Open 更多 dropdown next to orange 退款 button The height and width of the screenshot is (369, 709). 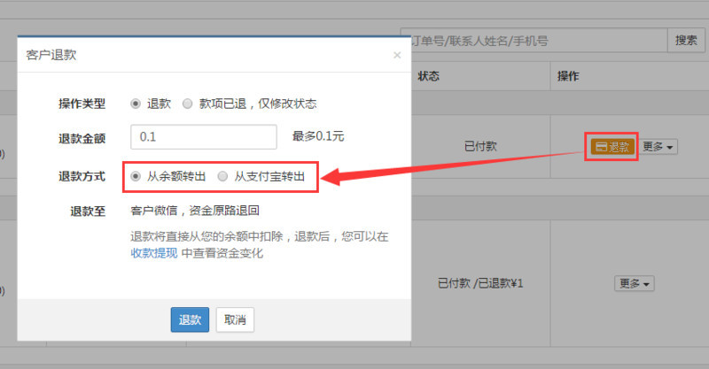point(658,147)
